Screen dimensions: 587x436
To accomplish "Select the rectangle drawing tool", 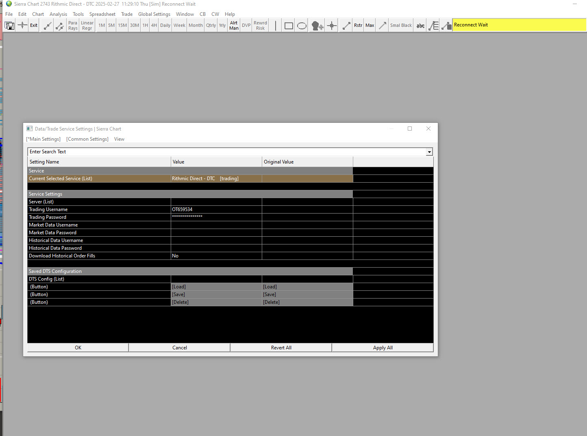I will (x=289, y=25).
